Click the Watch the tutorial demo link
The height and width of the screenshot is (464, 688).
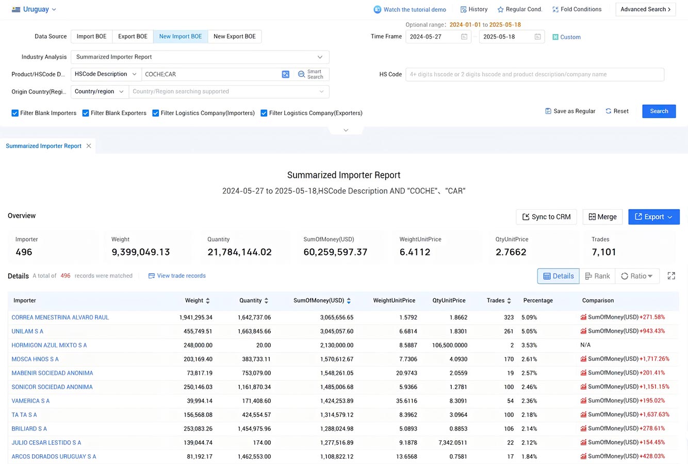(x=415, y=9)
